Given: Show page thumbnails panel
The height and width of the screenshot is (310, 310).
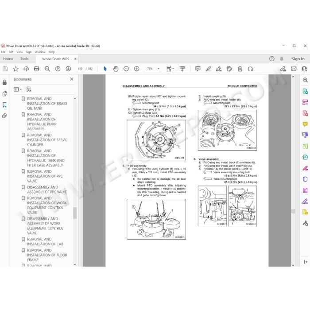Looking at the screenshot, I should click(4, 93).
